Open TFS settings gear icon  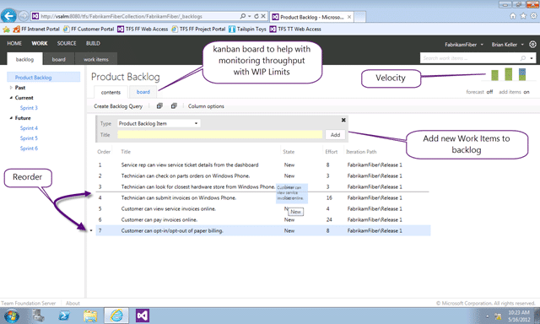click(532, 44)
